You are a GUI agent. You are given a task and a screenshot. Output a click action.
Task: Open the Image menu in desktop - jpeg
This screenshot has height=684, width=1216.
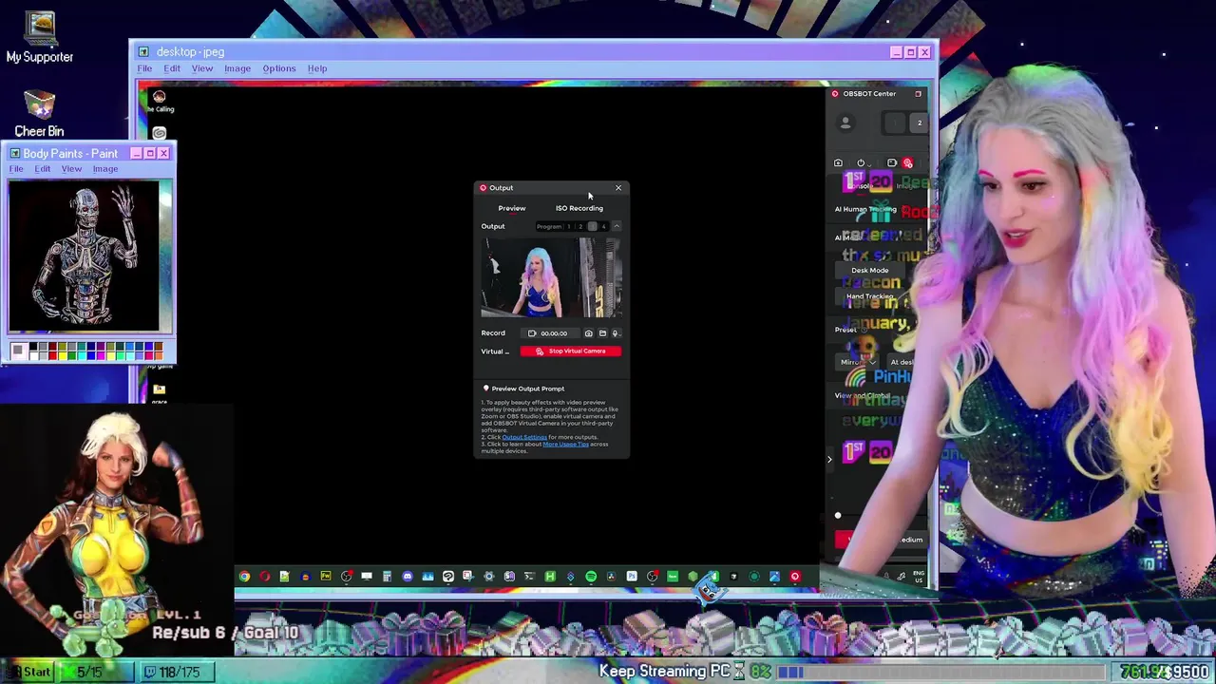[237, 68]
